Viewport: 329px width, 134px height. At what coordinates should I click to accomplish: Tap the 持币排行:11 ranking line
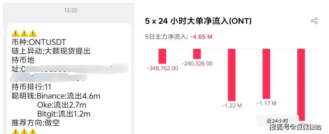coord(31,87)
